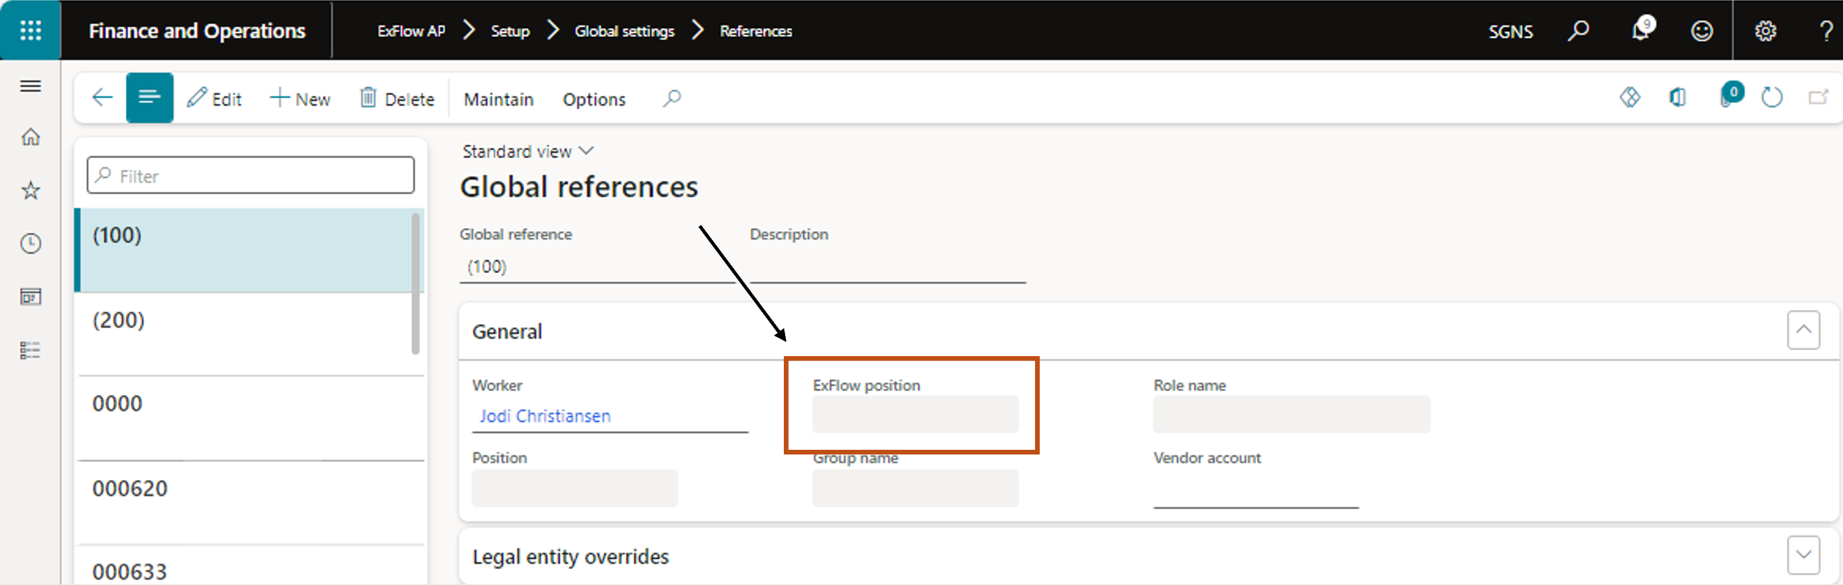Open Workspaces icon in the sidebar
The image size is (1843, 585).
[x=30, y=297]
